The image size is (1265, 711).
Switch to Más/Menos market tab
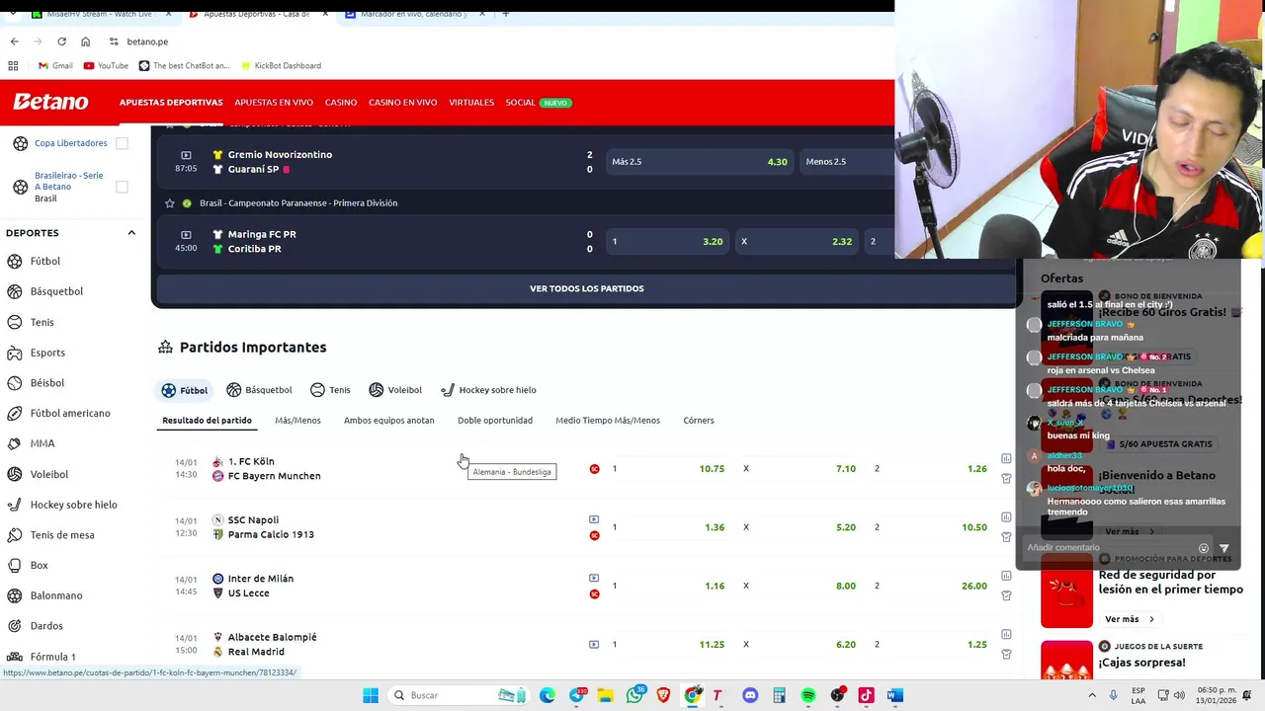[x=297, y=421]
